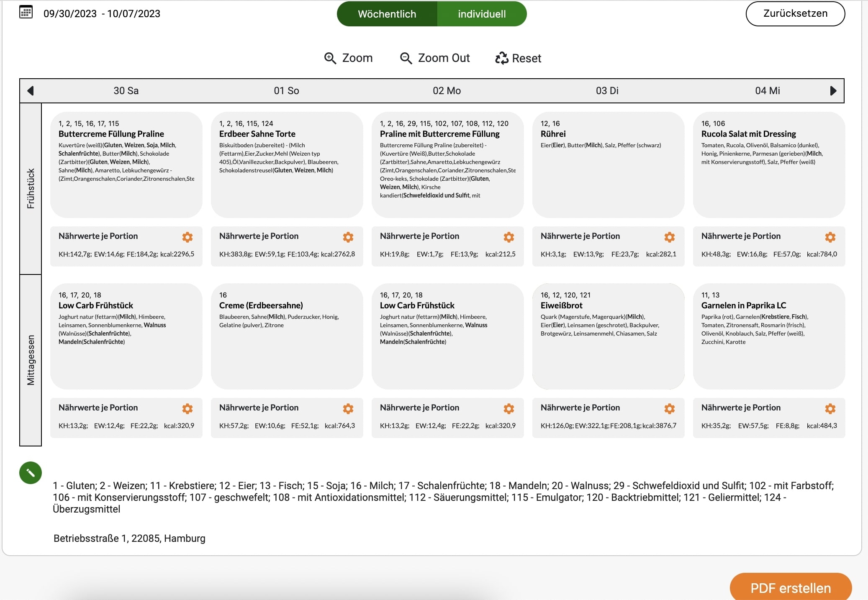Open the Erdbeer Sahne Torte meal card
The width and height of the screenshot is (868, 600).
pyautogui.click(x=287, y=164)
